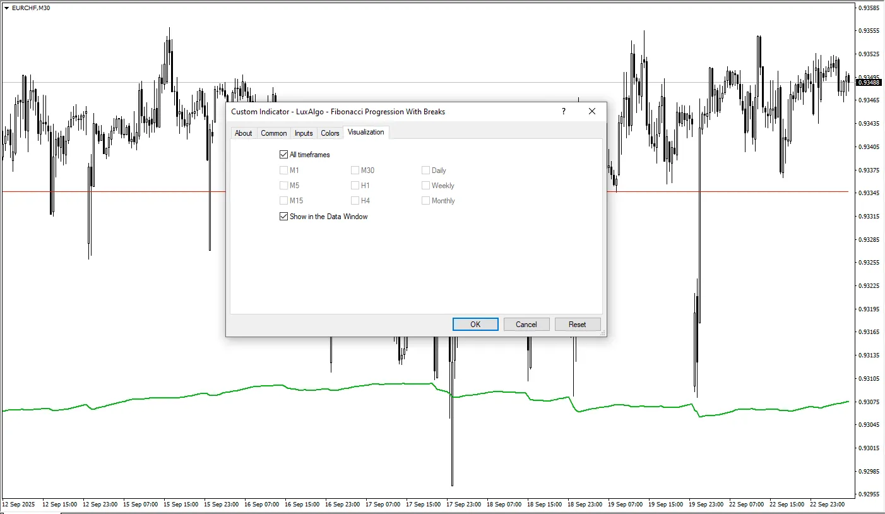Disable Show in the Data Window
The width and height of the screenshot is (885, 514).
coord(283,216)
